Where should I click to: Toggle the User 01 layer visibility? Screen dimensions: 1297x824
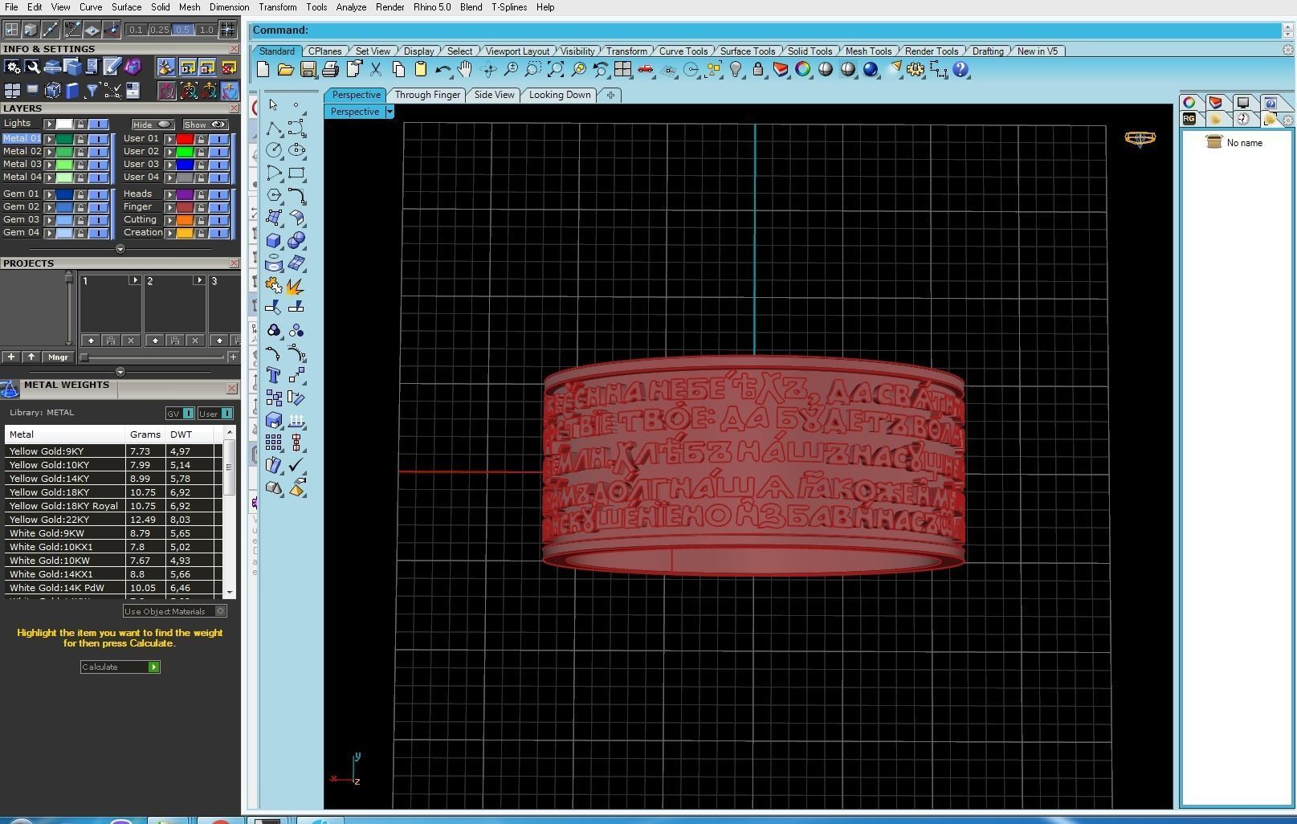(x=218, y=139)
